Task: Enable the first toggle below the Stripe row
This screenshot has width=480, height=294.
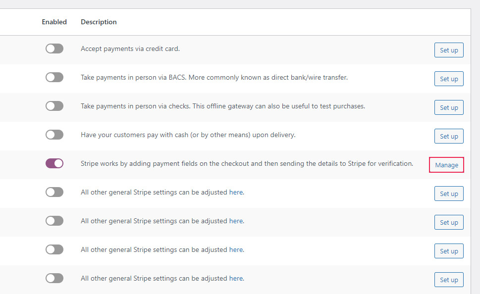Action: click(x=54, y=192)
